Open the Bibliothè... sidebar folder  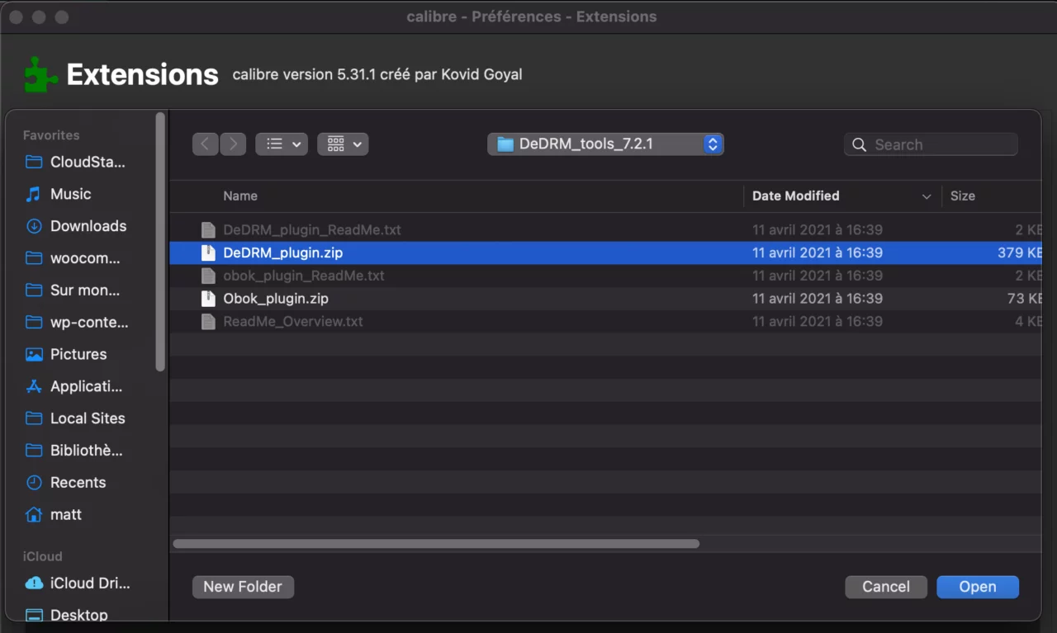[74, 451]
